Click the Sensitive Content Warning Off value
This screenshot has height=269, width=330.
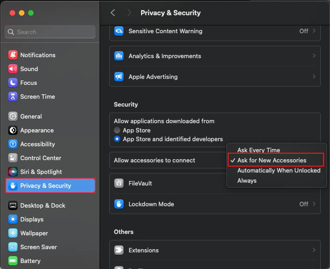[304, 31]
